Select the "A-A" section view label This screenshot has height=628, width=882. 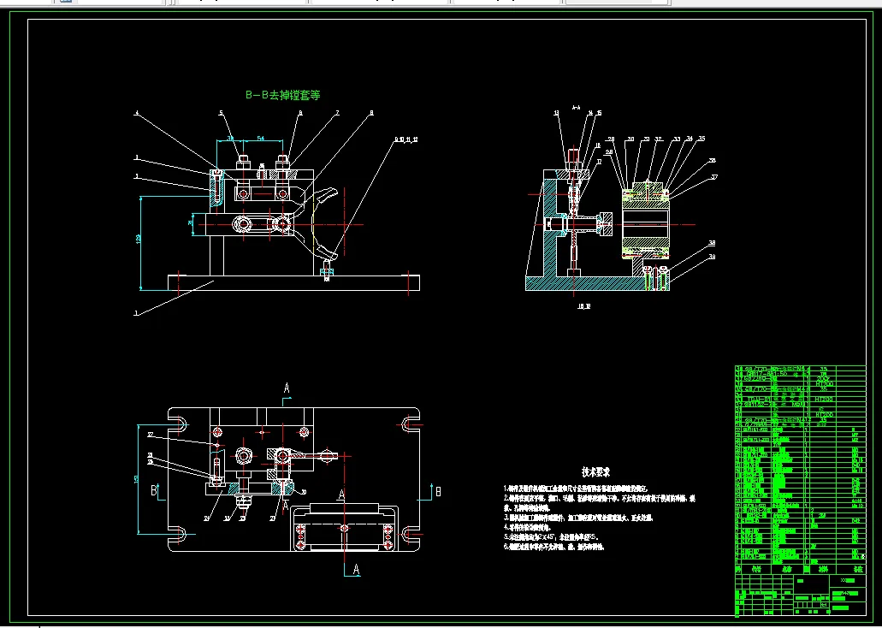coord(576,107)
